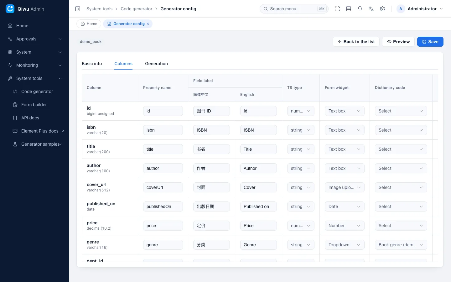Click the Preview button
This screenshot has width=451, height=282.
click(398, 42)
